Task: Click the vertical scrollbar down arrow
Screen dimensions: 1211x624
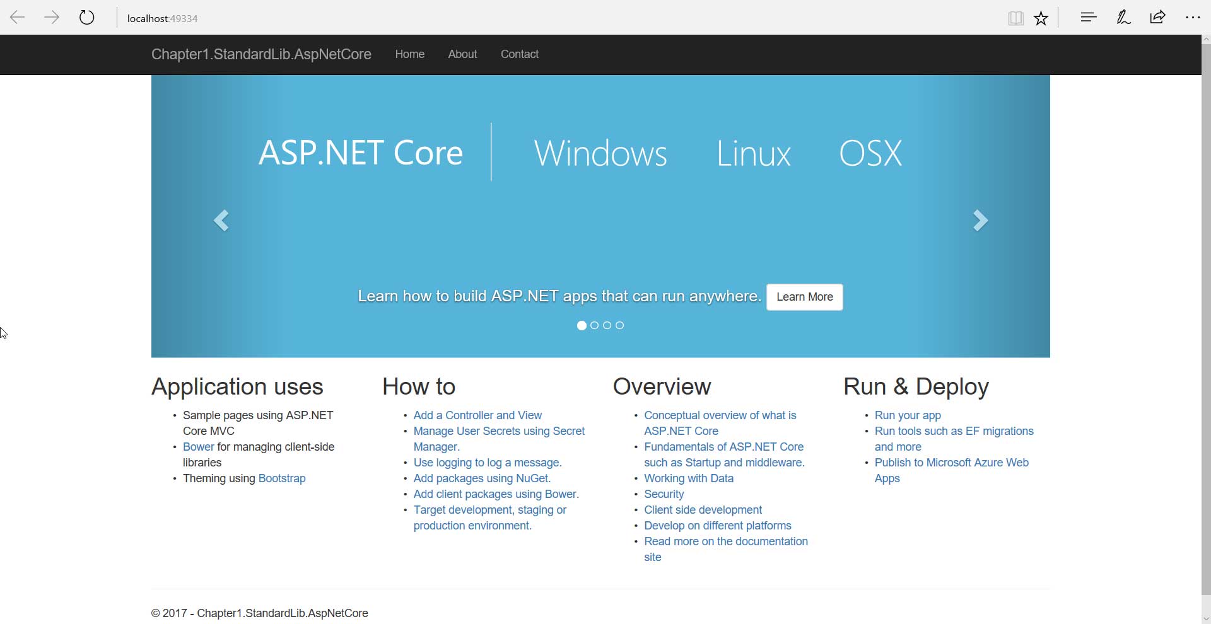Action: point(1206,618)
